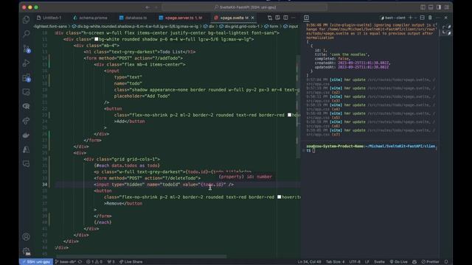The width and height of the screenshot is (472, 265).
Task: Toggle secondary side bar layout button
Action: coord(439,7)
